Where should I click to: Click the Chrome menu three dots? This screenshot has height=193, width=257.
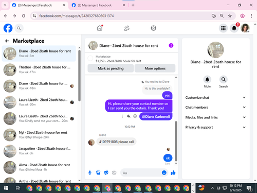coord(251,16)
